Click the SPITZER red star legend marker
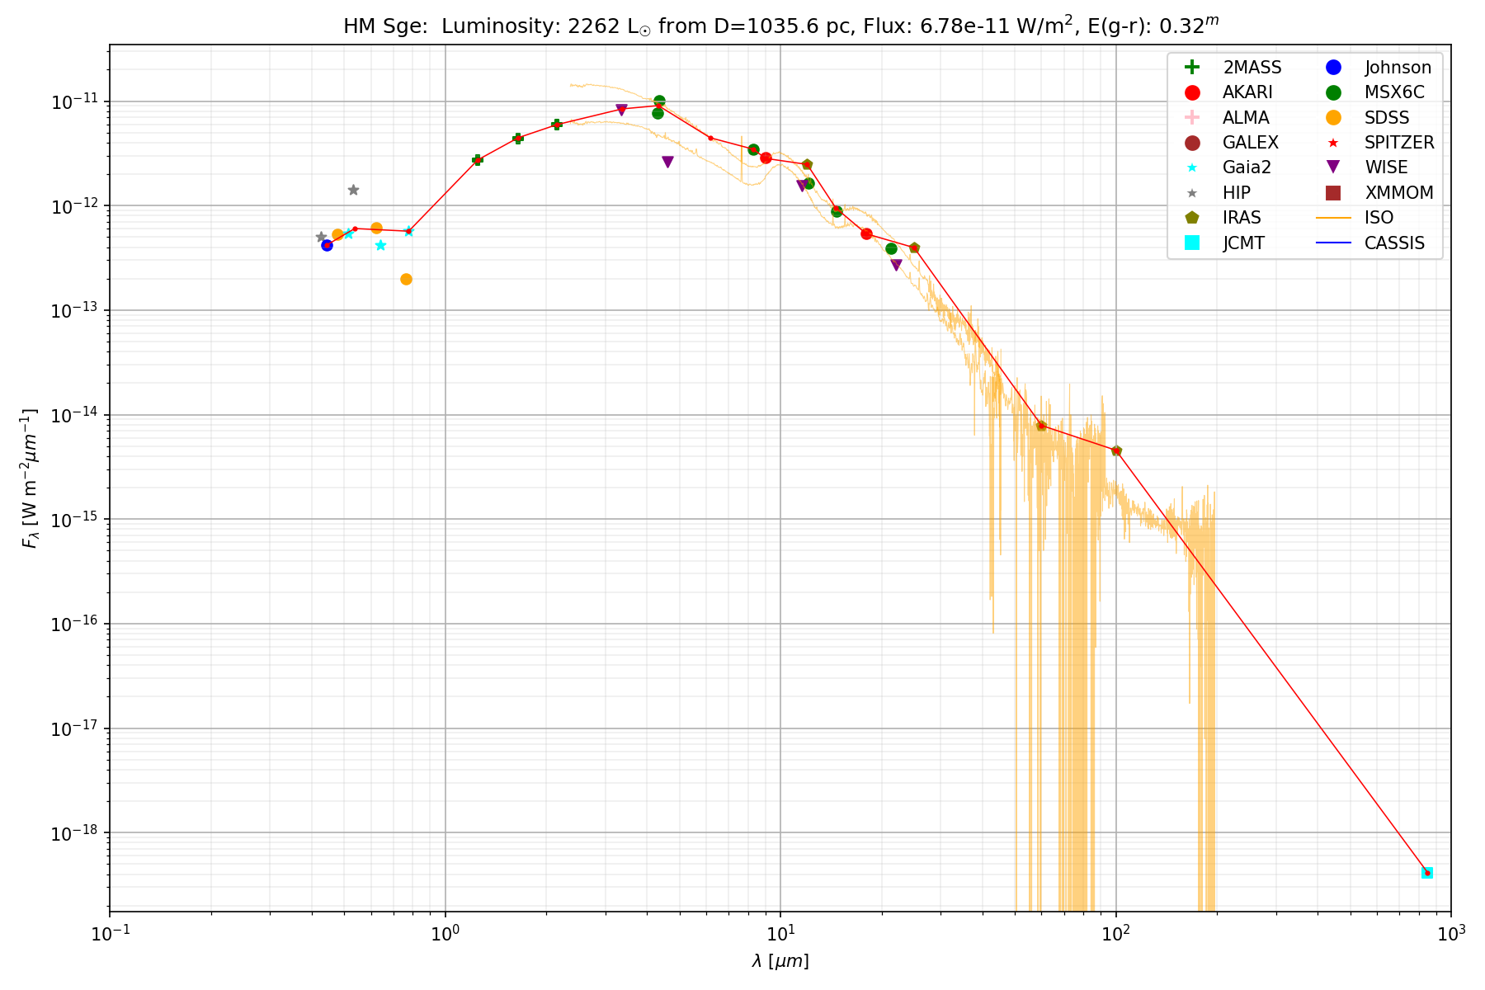 pos(1332,143)
